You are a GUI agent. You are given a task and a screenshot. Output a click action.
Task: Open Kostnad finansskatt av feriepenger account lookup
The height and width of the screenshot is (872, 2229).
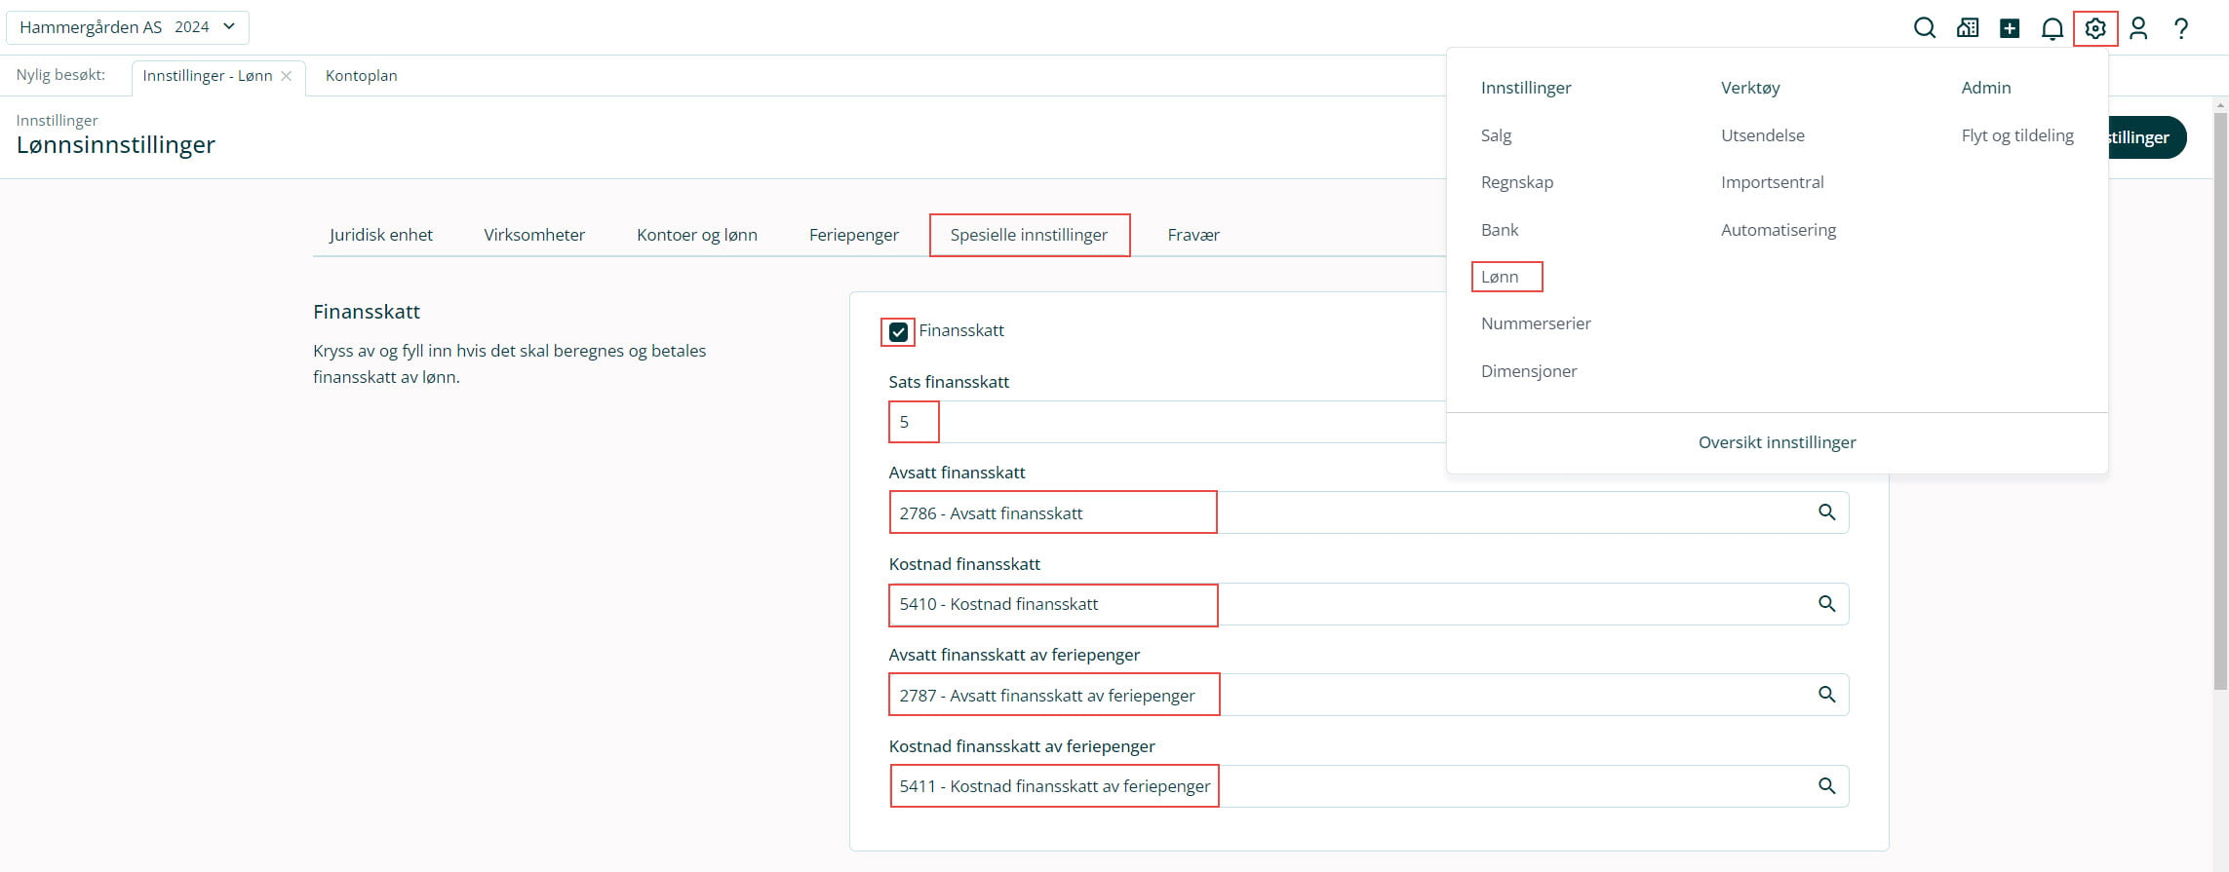pos(1826,786)
